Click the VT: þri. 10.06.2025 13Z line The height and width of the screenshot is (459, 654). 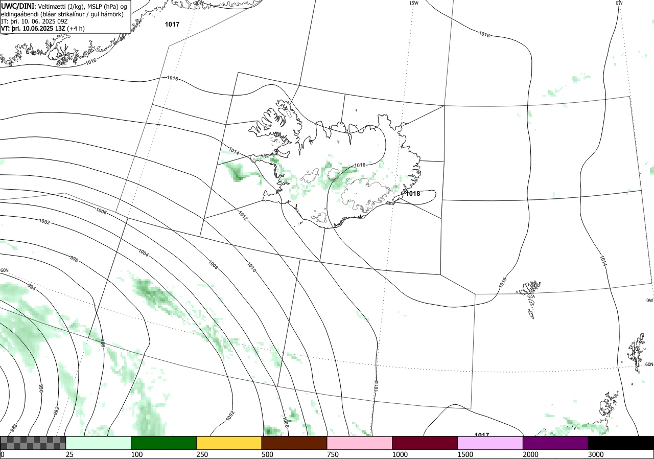tap(43, 29)
